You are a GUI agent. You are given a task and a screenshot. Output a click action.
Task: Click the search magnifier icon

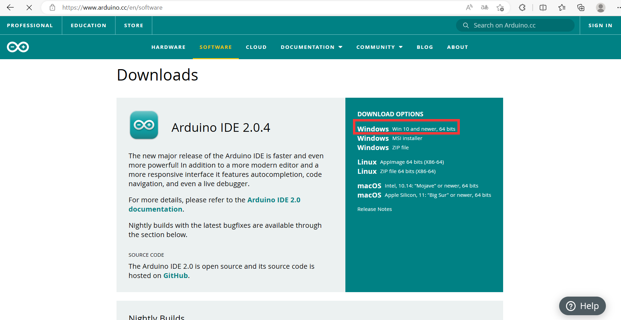point(466,25)
